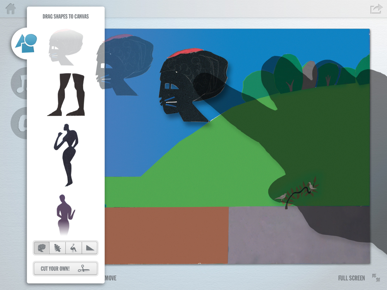The image size is (387, 290).
Task: Click the brown rectangle on canvas
Action: 166,235
